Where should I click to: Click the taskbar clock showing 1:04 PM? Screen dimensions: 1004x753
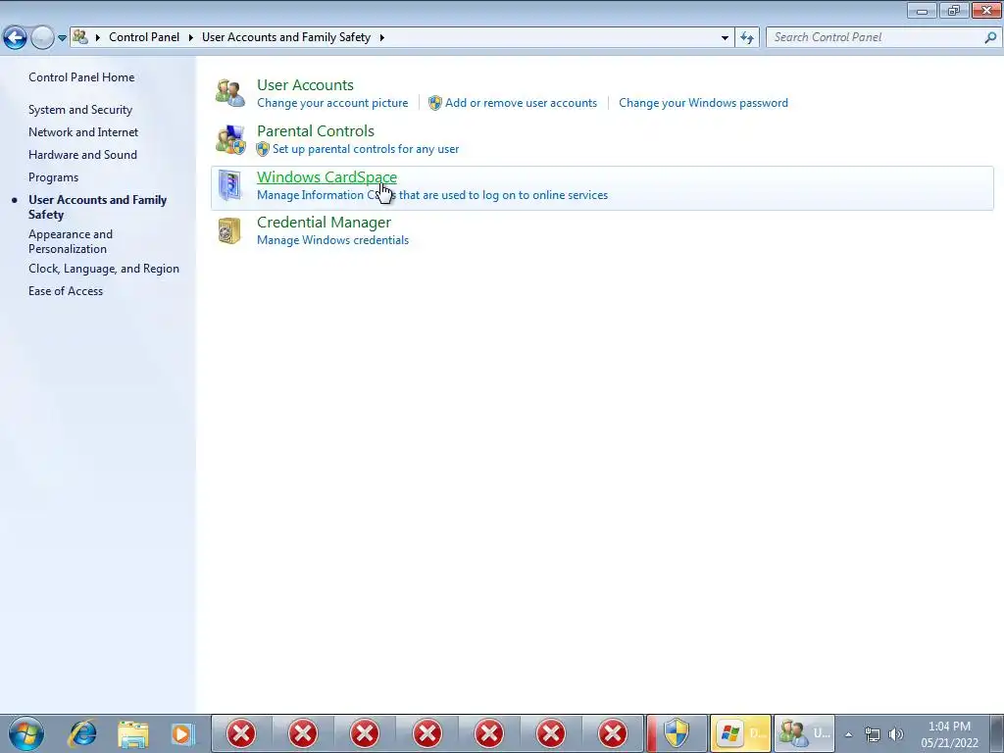[949, 734]
